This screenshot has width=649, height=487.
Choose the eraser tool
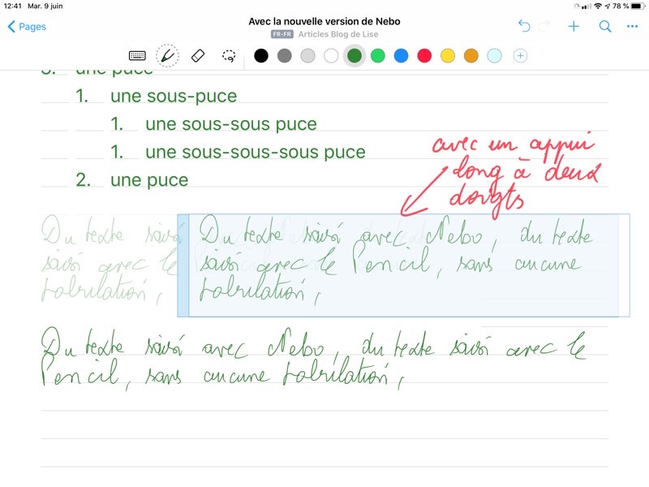pos(198,56)
